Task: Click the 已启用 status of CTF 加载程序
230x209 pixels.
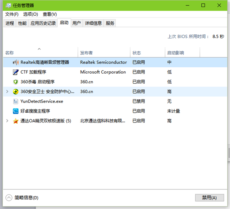Action: [x=138, y=72]
